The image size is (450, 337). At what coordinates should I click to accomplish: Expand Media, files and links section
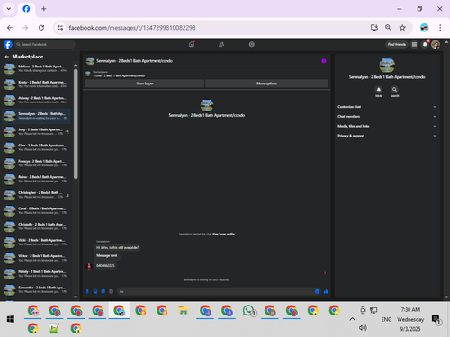[x=386, y=126]
